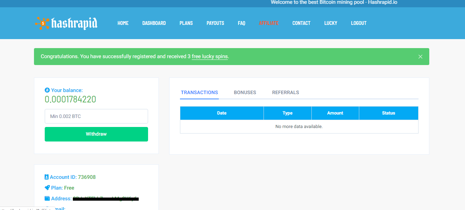Click the Your balance label
The width and height of the screenshot is (465, 210).
coord(67,90)
